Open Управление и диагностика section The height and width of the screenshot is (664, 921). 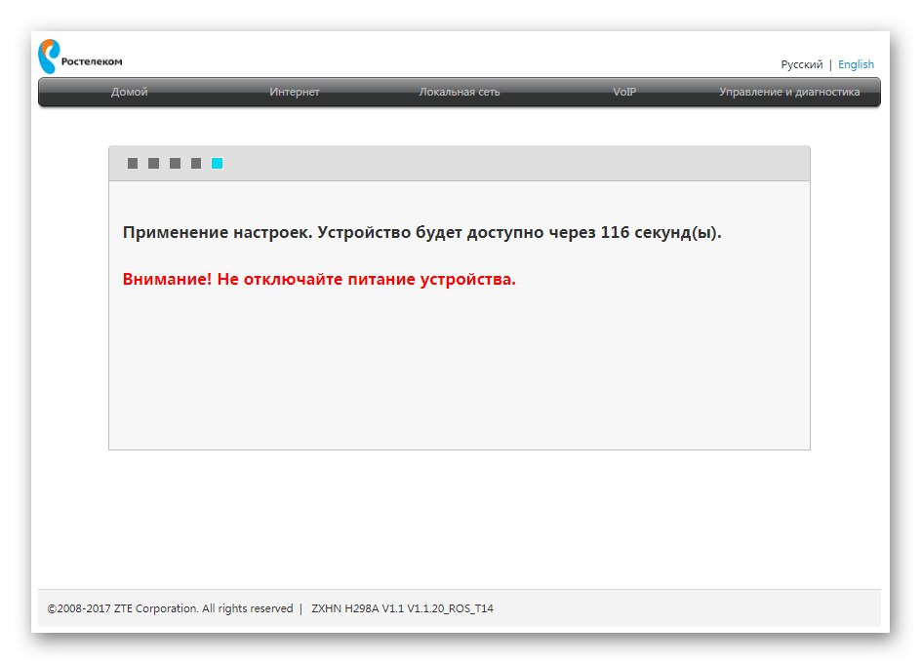(x=789, y=93)
